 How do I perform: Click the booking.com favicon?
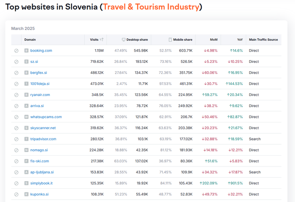point(26,50)
